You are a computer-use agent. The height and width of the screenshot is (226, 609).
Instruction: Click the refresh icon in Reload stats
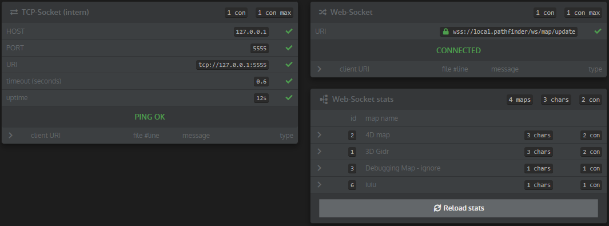point(437,208)
